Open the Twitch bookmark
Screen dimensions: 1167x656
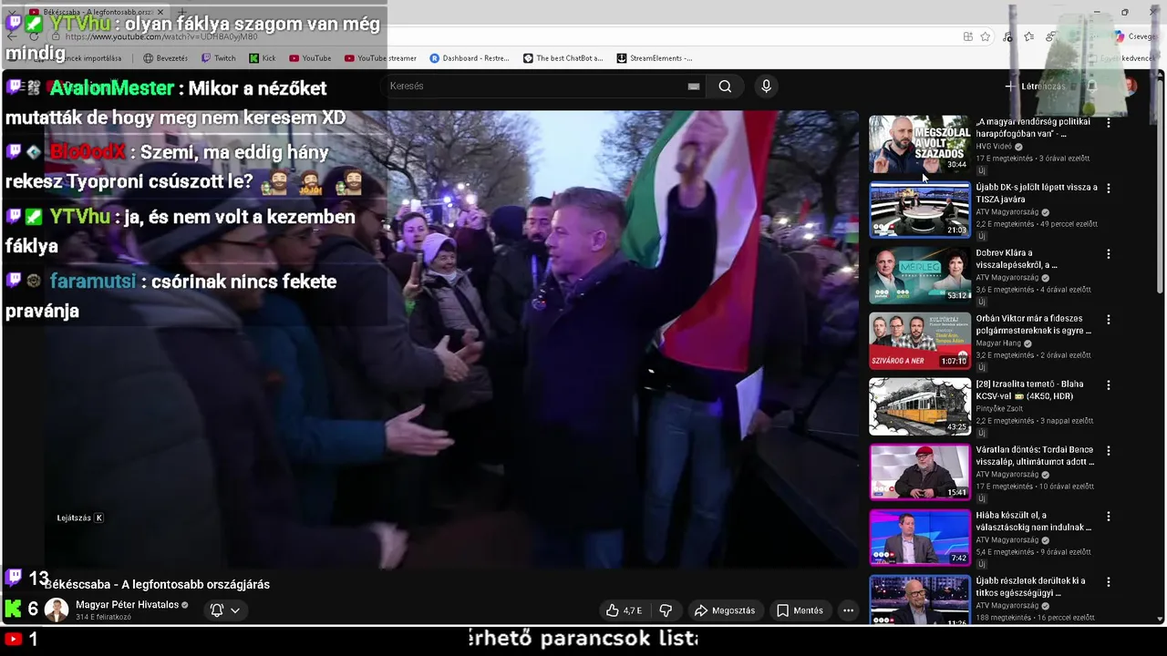click(218, 58)
